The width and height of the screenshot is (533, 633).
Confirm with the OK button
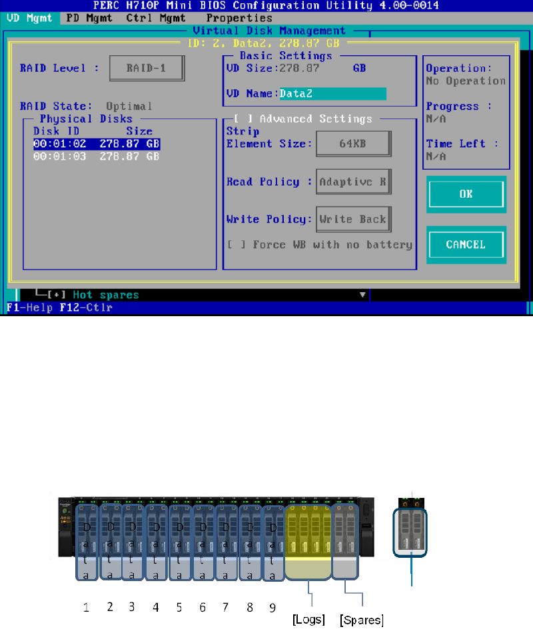click(466, 194)
